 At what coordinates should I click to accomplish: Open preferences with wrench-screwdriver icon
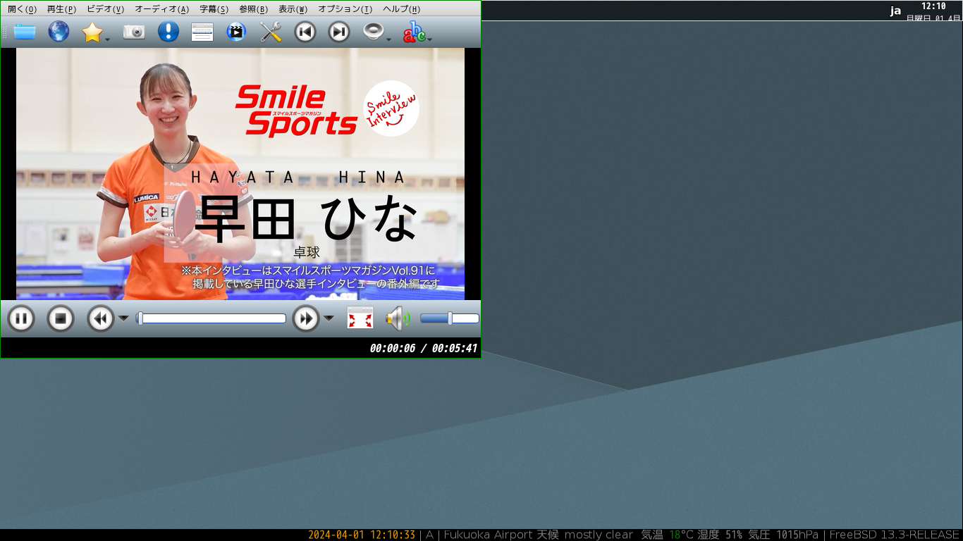point(271,32)
